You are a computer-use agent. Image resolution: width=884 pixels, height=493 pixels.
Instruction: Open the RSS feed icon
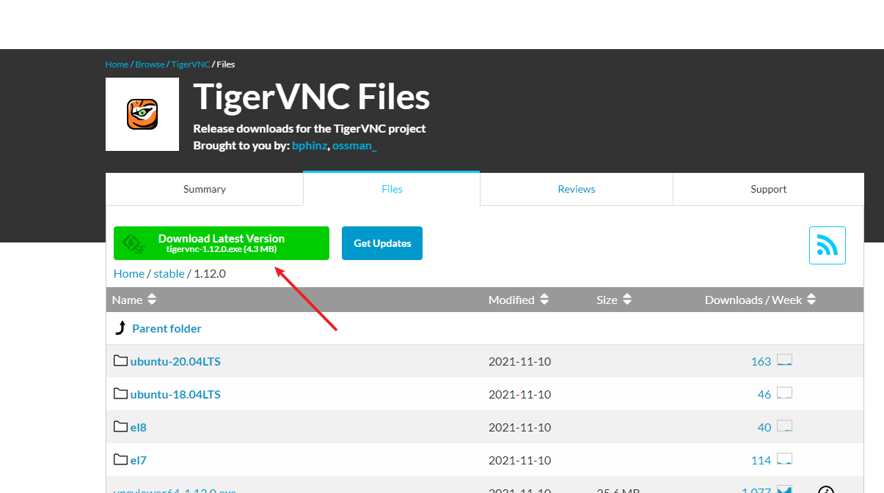click(828, 245)
